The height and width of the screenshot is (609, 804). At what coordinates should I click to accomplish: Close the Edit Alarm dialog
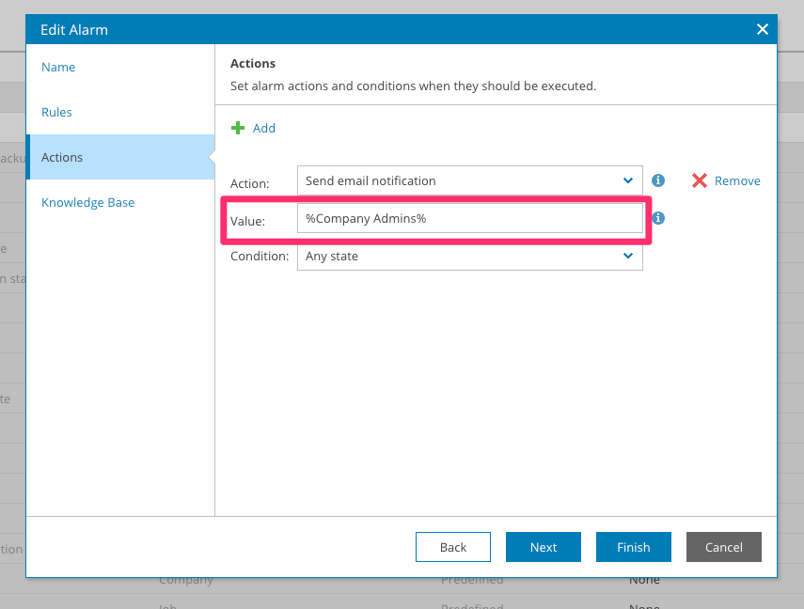coord(762,30)
